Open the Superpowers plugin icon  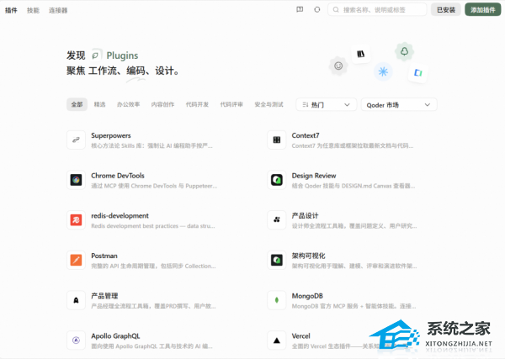[76, 140]
